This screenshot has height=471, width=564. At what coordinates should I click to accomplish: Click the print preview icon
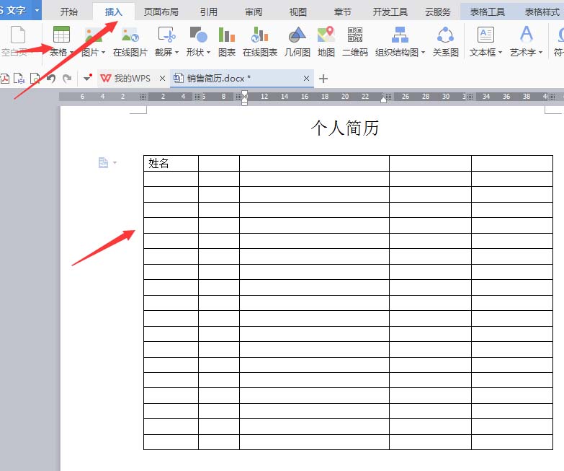coord(35,78)
